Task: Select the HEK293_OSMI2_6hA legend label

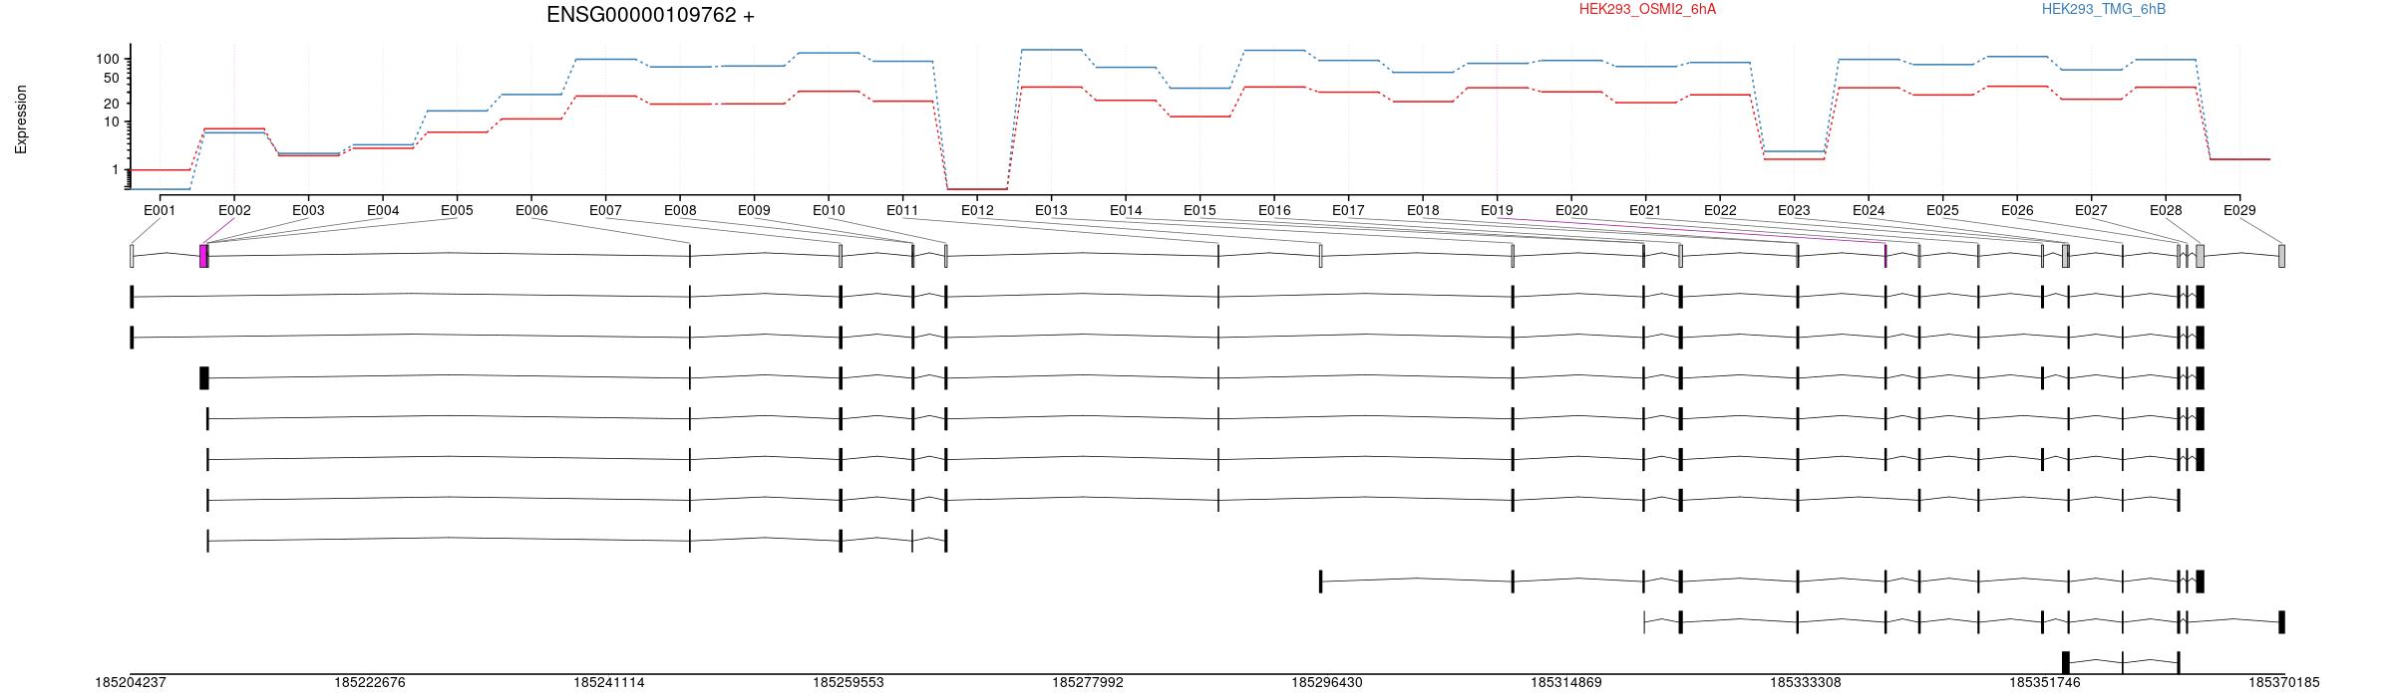Action: [x=1647, y=9]
